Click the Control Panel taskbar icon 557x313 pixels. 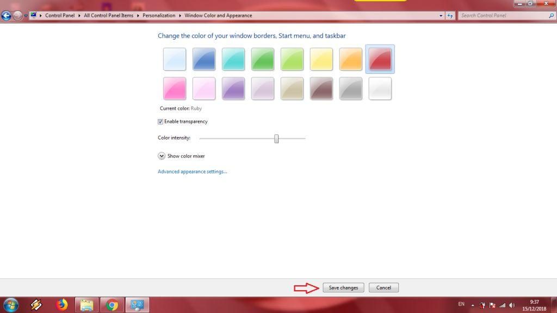coord(137,305)
